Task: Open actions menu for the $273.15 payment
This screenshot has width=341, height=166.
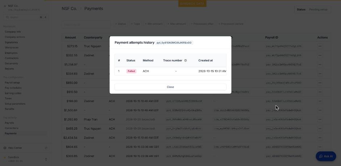Action: pos(320,46)
